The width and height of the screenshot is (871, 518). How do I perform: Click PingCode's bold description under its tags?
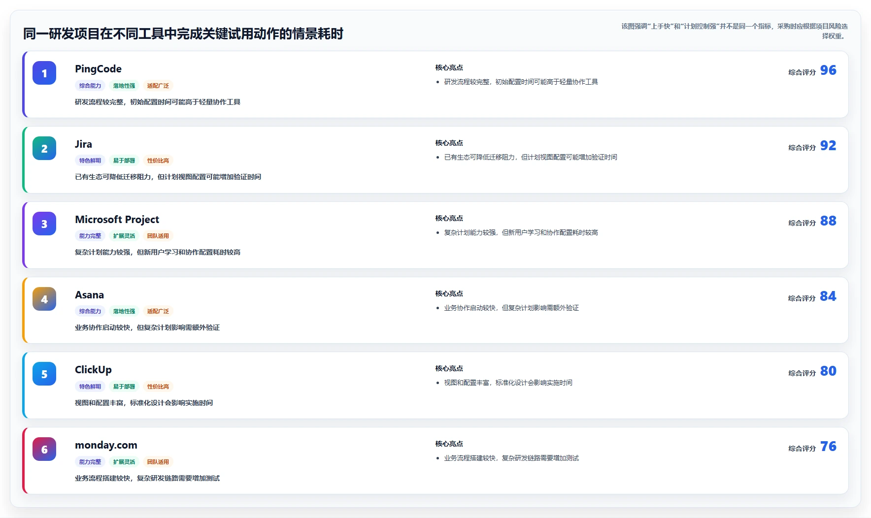[x=158, y=102]
